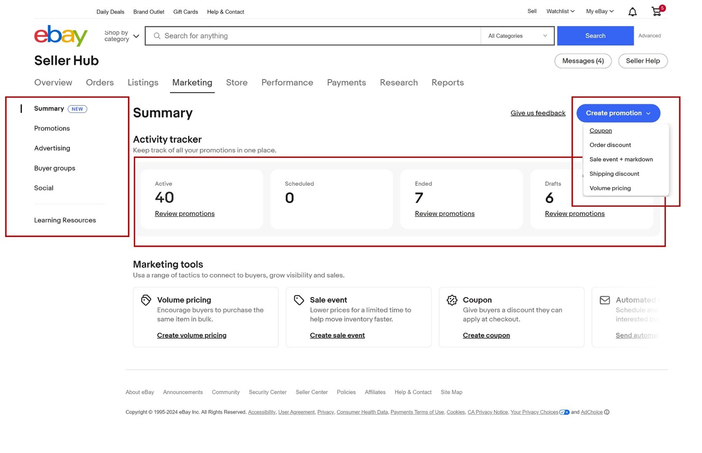Open Gift Cards link
Screen dimensions: 702x453
186,12
